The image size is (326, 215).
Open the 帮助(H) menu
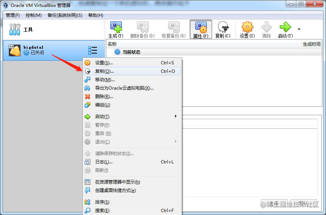96,15
